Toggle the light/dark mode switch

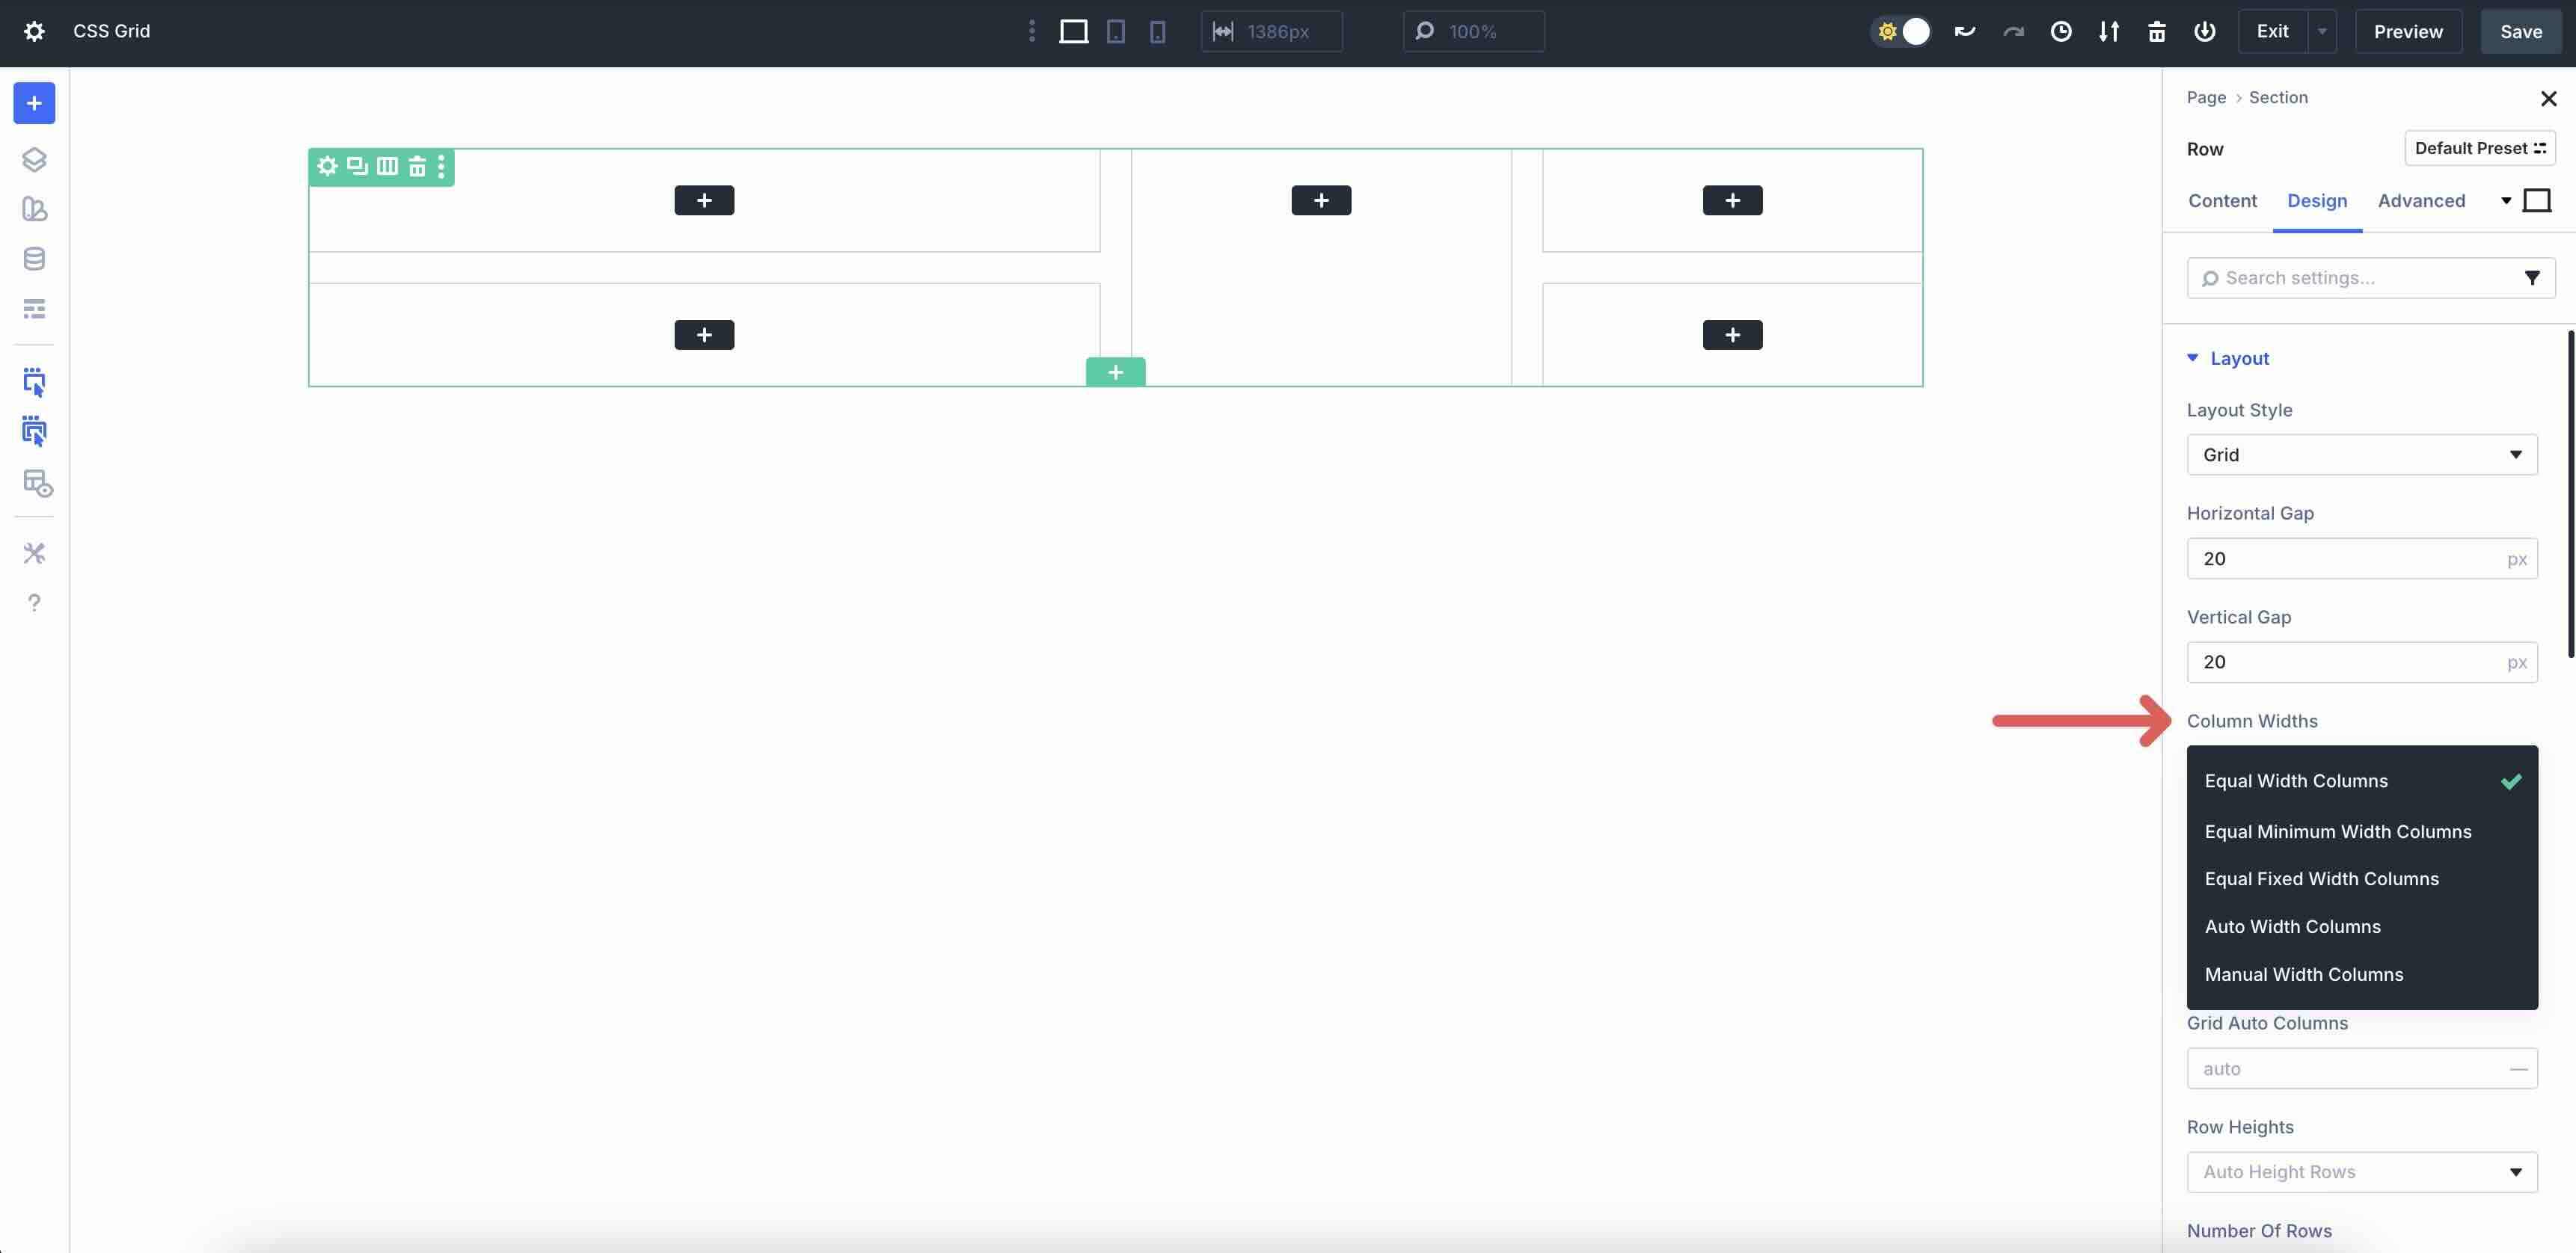(1901, 31)
